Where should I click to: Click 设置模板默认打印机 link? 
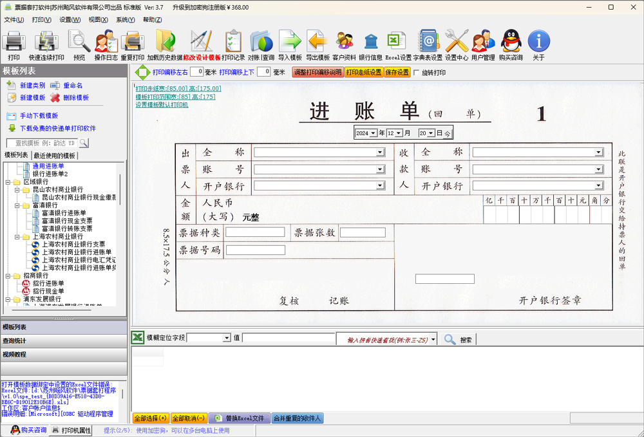pos(162,104)
